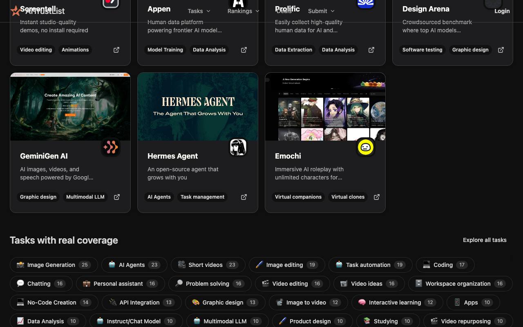Select the Video repurposing task chip

click(468, 321)
